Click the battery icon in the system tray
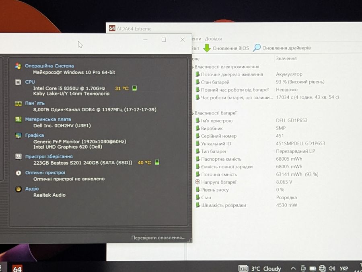 pos(313,268)
